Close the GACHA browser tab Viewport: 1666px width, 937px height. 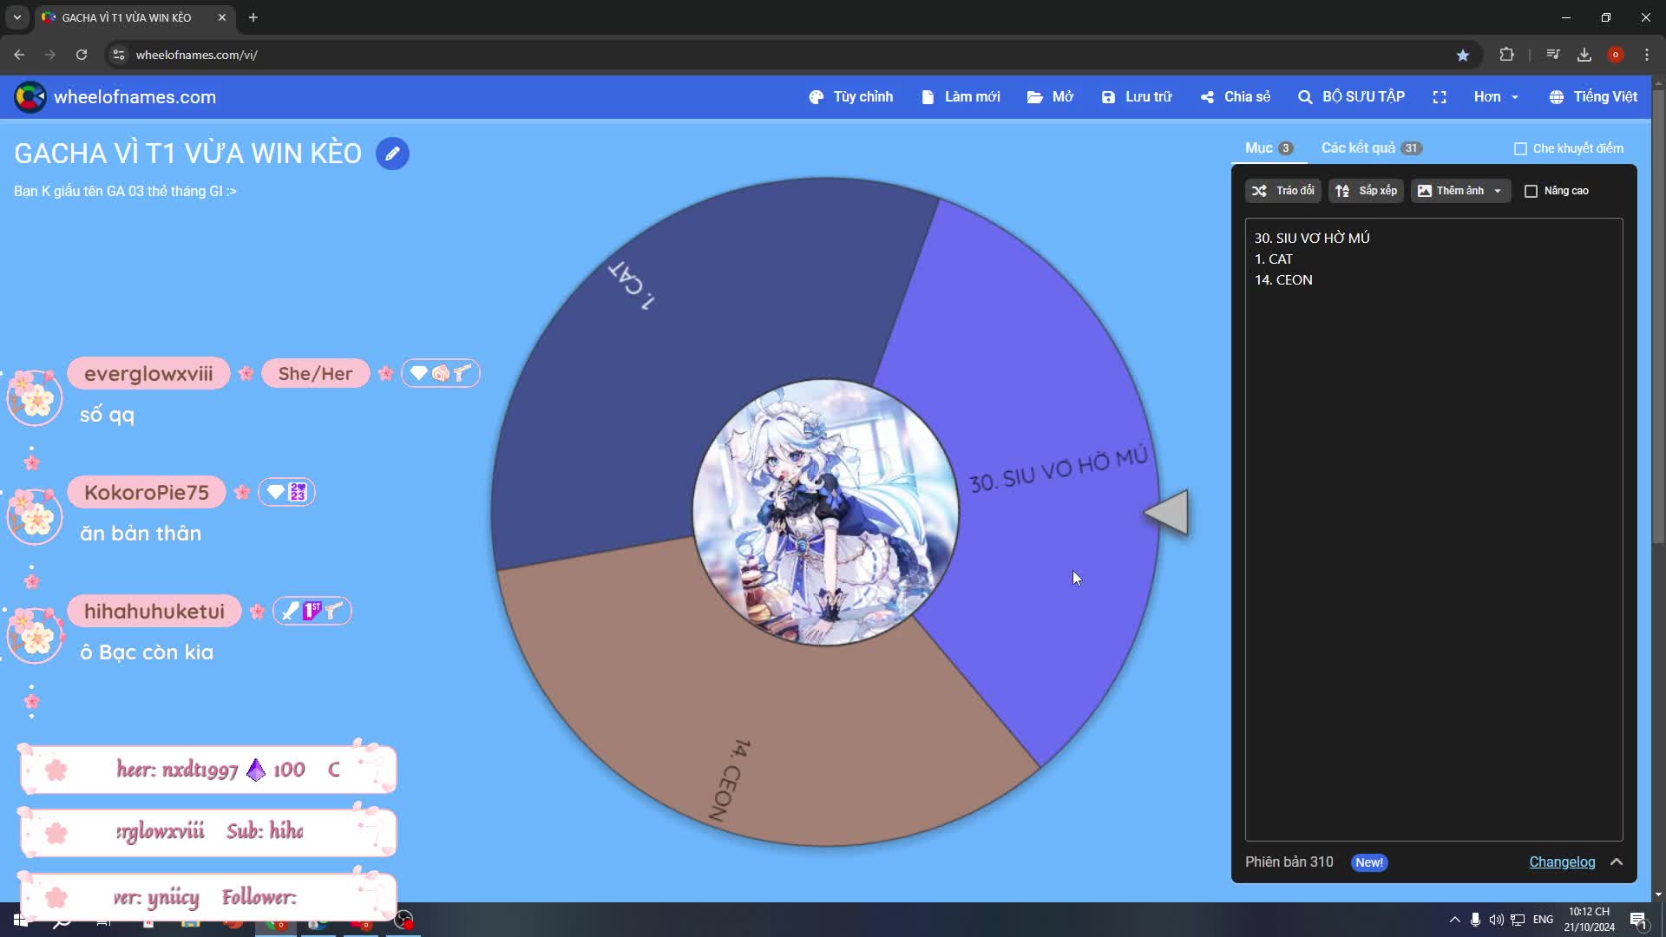(221, 17)
